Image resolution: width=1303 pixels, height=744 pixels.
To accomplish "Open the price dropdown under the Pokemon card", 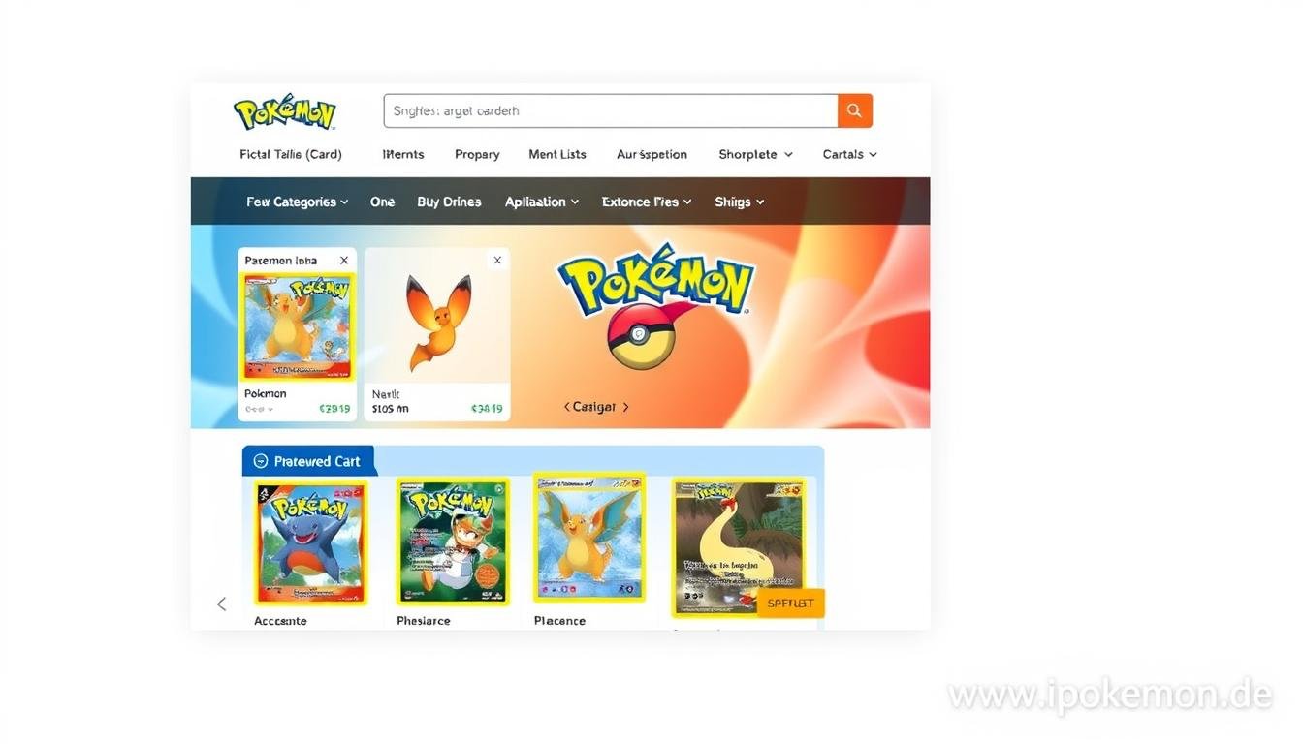I will 260,409.
